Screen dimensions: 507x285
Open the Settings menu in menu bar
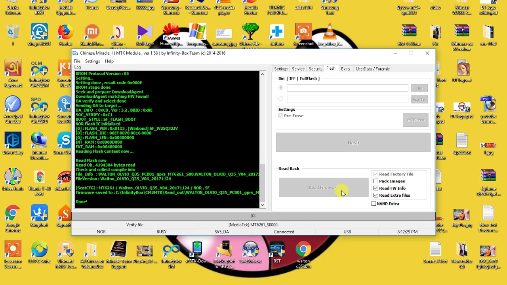(x=92, y=61)
